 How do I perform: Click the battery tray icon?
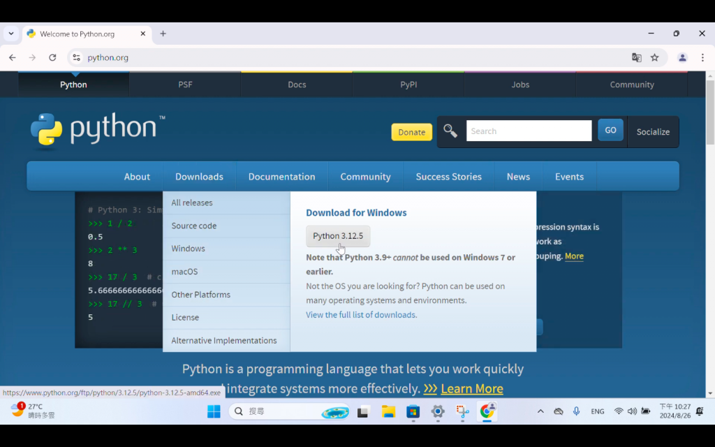pos(646,411)
